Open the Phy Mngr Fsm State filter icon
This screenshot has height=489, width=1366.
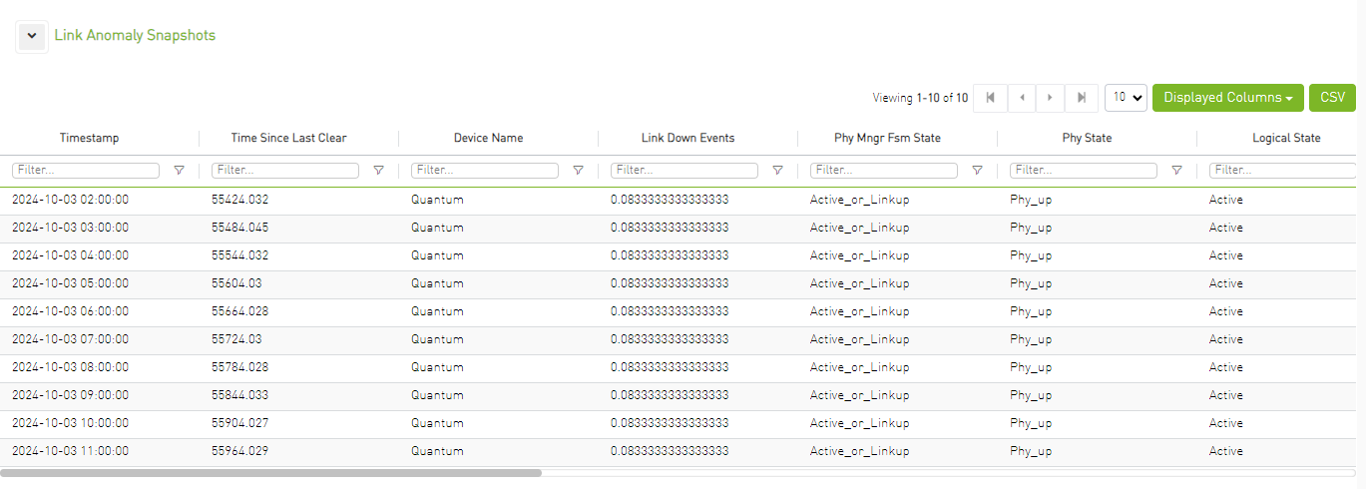tap(977, 171)
